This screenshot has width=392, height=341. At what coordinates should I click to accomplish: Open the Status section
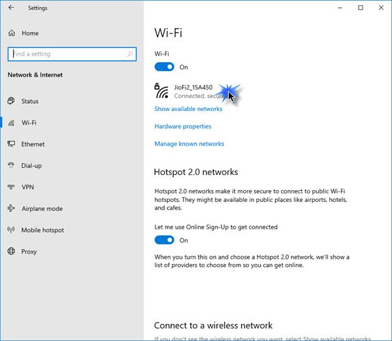pos(30,101)
